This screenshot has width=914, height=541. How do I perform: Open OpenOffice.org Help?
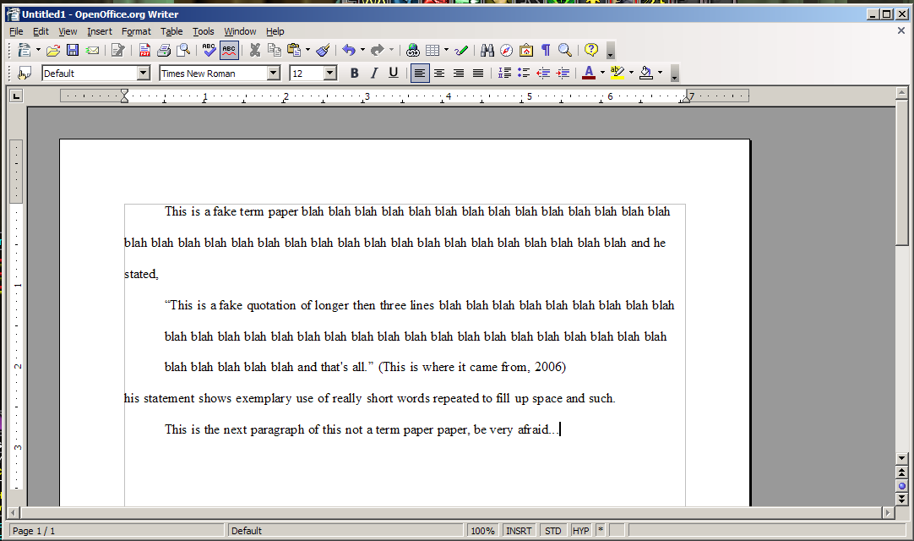591,51
